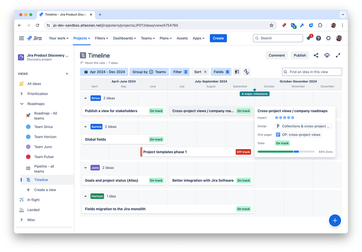Open the Assets menu item
The image size is (362, 252).
click(x=182, y=38)
